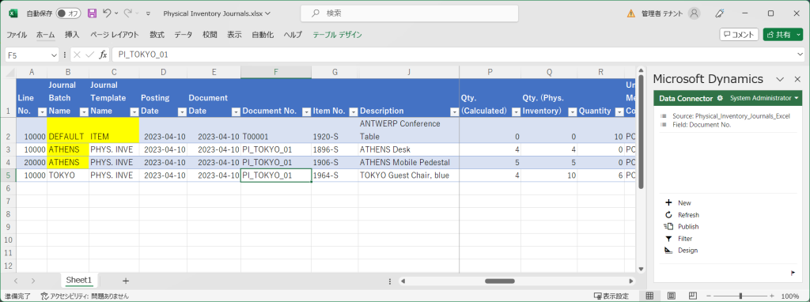The height and width of the screenshot is (302, 810).
Task: Open Journal Batch Name filter dropdown
Action: point(84,111)
